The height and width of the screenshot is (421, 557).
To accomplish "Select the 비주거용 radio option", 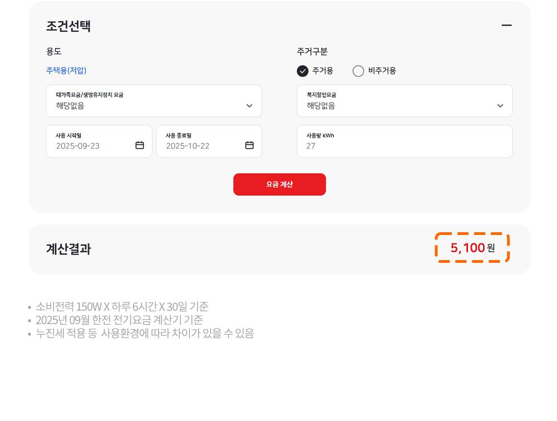I will pyautogui.click(x=358, y=71).
